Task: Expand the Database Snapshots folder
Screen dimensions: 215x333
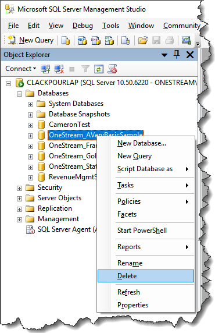Action: [30, 115]
